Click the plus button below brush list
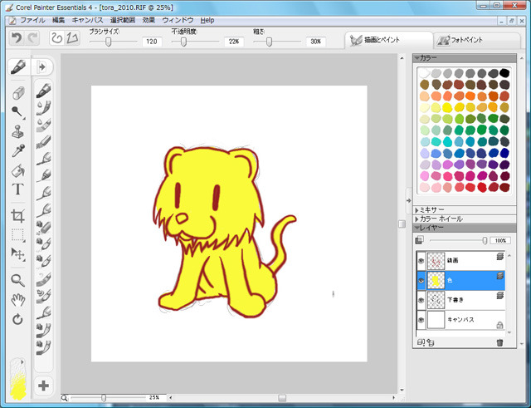The image size is (531, 408). 43,386
